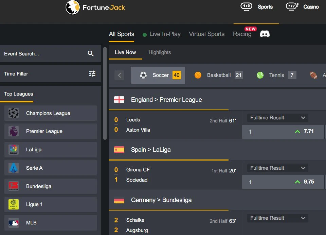Viewport: 326px width, 235px height.
Task: Open the Schalke team name
Action: (135, 220)
